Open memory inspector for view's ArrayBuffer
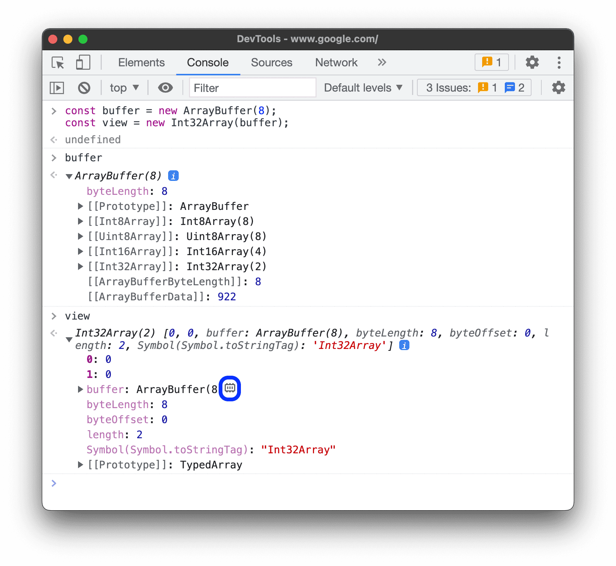 230,389
